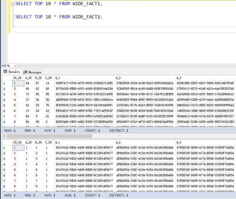Select A_ID column header in first grid
Viewport: 236px width, 199px height.
click(x=29, y=78)
